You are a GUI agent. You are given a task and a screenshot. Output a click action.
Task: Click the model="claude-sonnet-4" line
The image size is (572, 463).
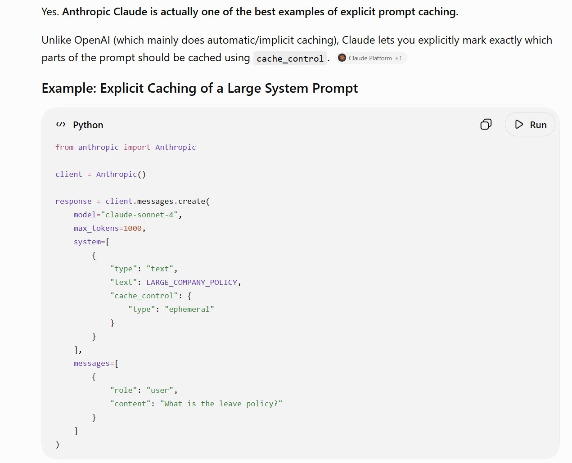pos(128,215)
